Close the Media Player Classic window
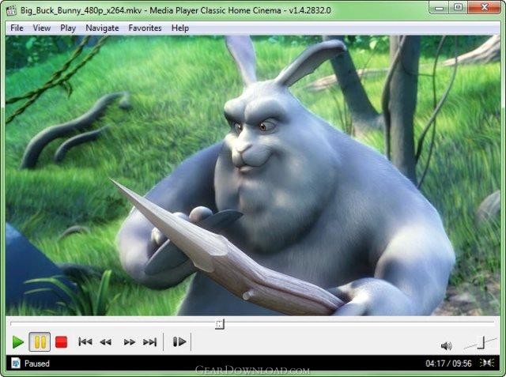 pyautogui.click(x=484, y=7)
